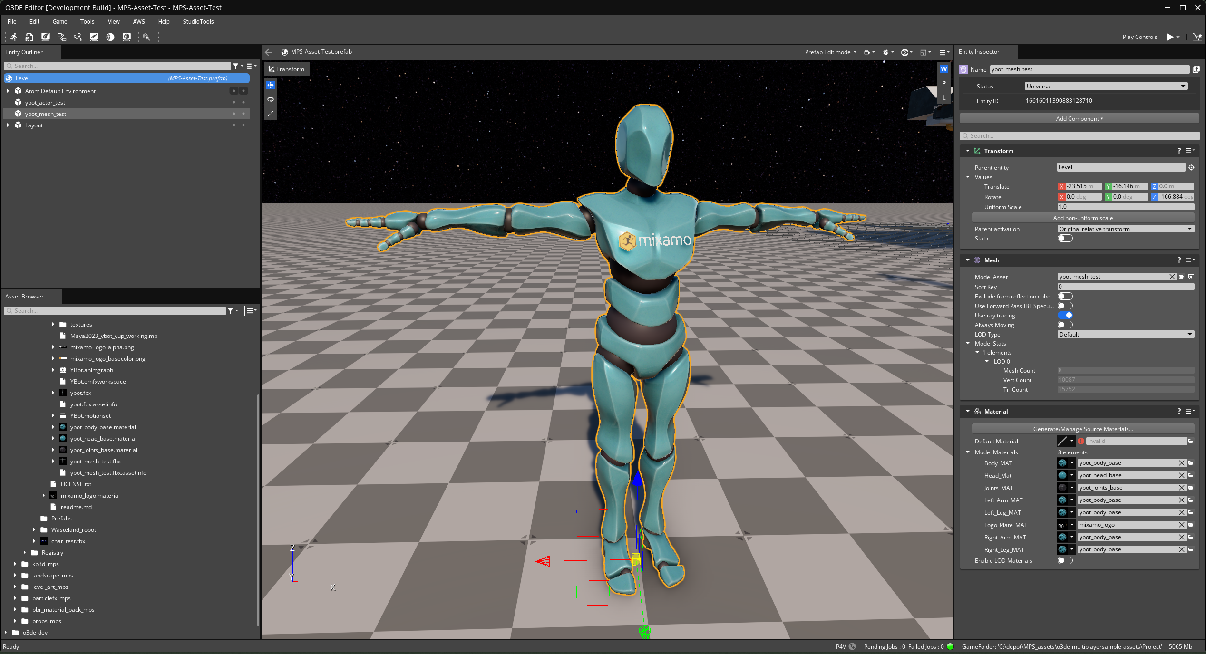Image resolution: width=1206 pixels, height=654 pixels.
Task: Remove Logo_Plate_MAT mixamo_logo material assignment
Action: click(x=1182, y=525)
